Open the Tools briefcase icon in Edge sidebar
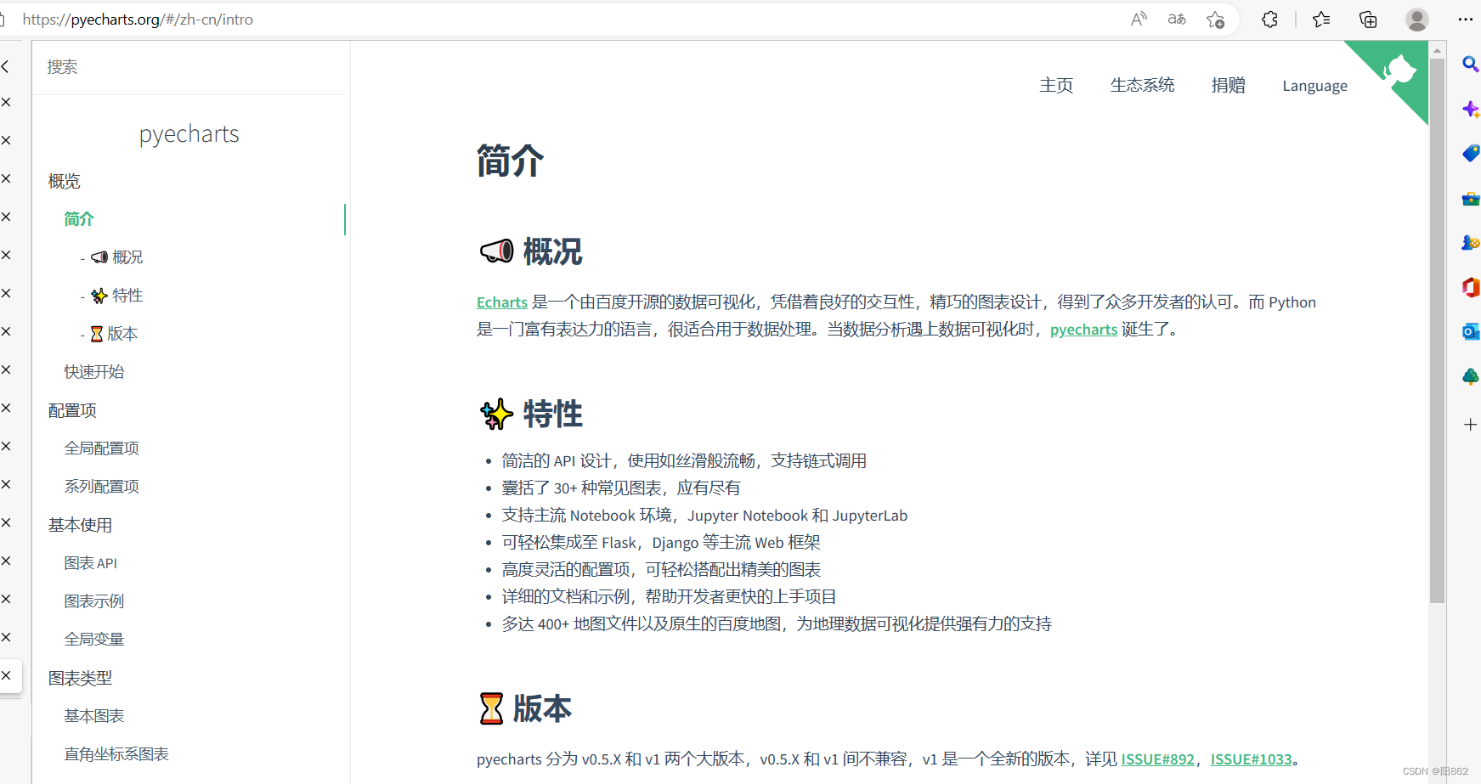The image size is (1481, 784). coord(1470,199)
